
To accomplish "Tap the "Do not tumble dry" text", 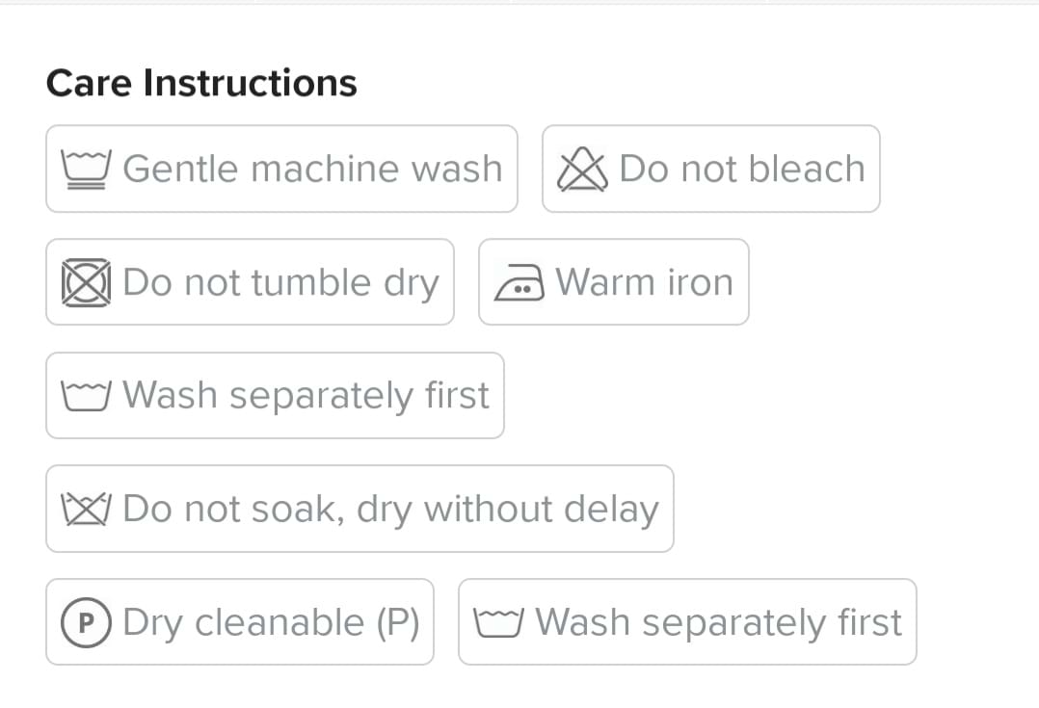I will click(x=280, y=282).
